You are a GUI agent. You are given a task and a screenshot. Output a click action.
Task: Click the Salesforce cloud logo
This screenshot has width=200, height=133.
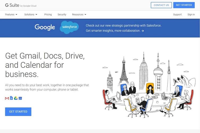[69, 27]
